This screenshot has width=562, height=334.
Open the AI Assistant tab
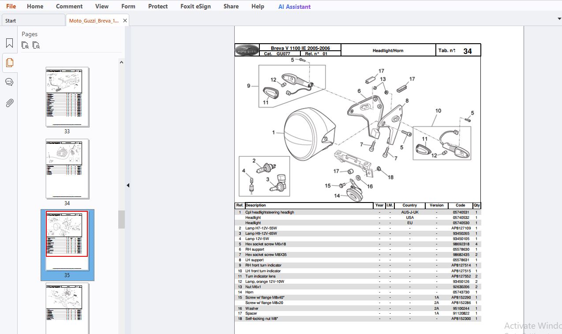(294, 7)
